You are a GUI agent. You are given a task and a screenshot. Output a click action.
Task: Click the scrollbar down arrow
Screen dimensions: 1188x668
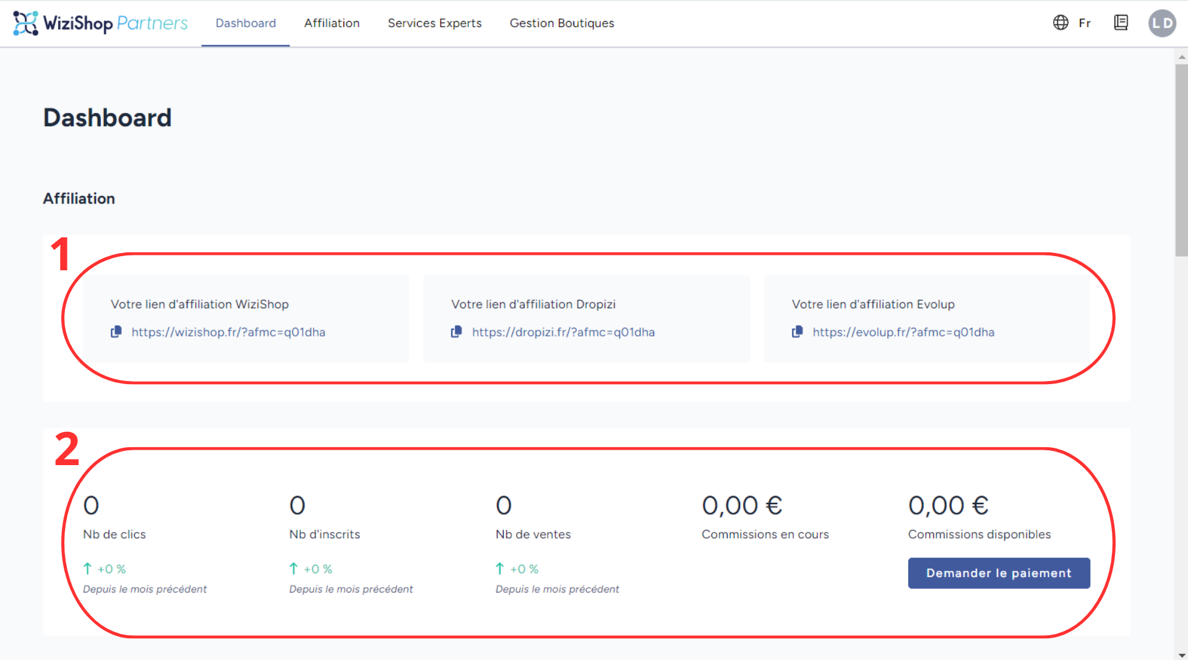pos(1182,655)
